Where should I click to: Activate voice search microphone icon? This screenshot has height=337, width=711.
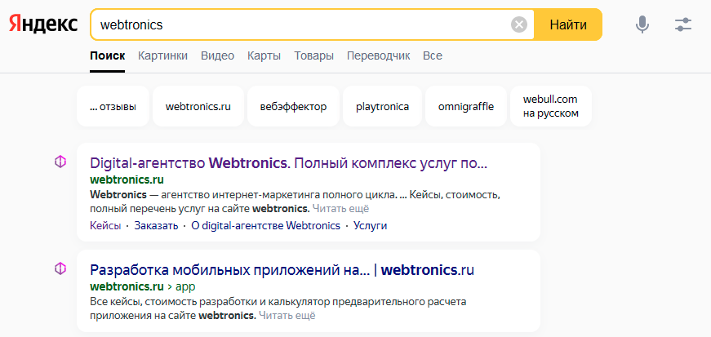tap(642, 24)
